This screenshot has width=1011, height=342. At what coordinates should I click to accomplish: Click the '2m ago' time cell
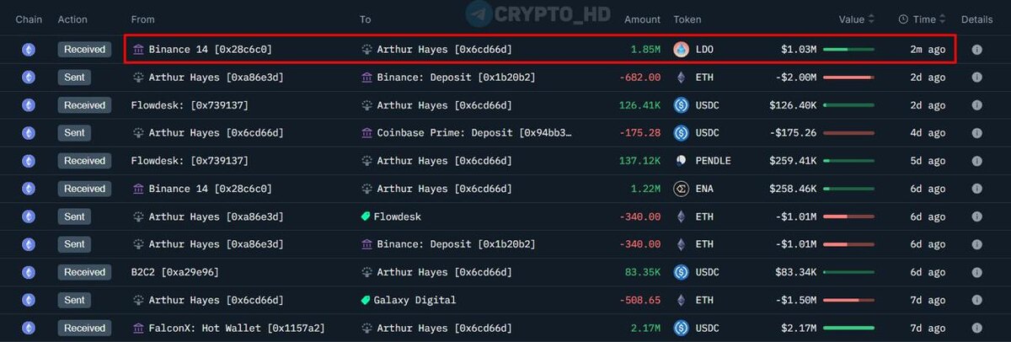(x=928, y=50)
